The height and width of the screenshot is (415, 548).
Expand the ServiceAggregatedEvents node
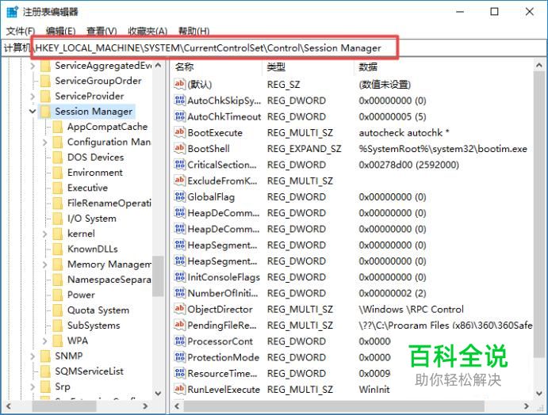(x=33, y=66)
